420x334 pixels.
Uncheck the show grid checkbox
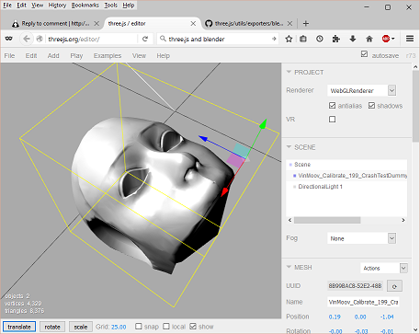pyautogui.click(x=193, y=326)
